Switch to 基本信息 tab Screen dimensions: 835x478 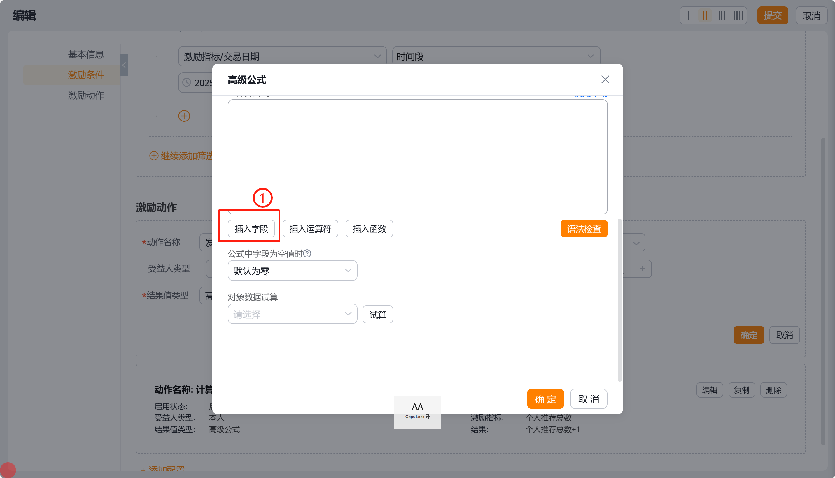click(86, 54)
